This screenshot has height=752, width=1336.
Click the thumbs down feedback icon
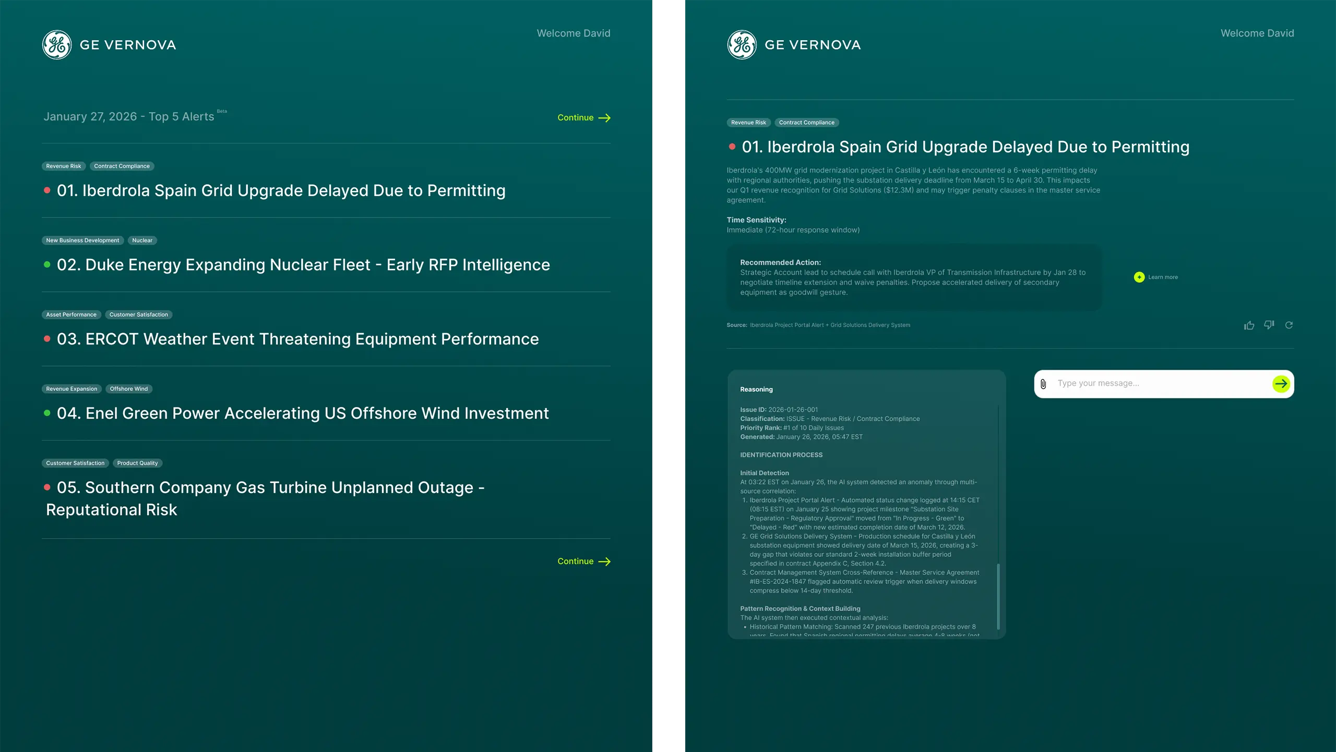pos(1269,325)
